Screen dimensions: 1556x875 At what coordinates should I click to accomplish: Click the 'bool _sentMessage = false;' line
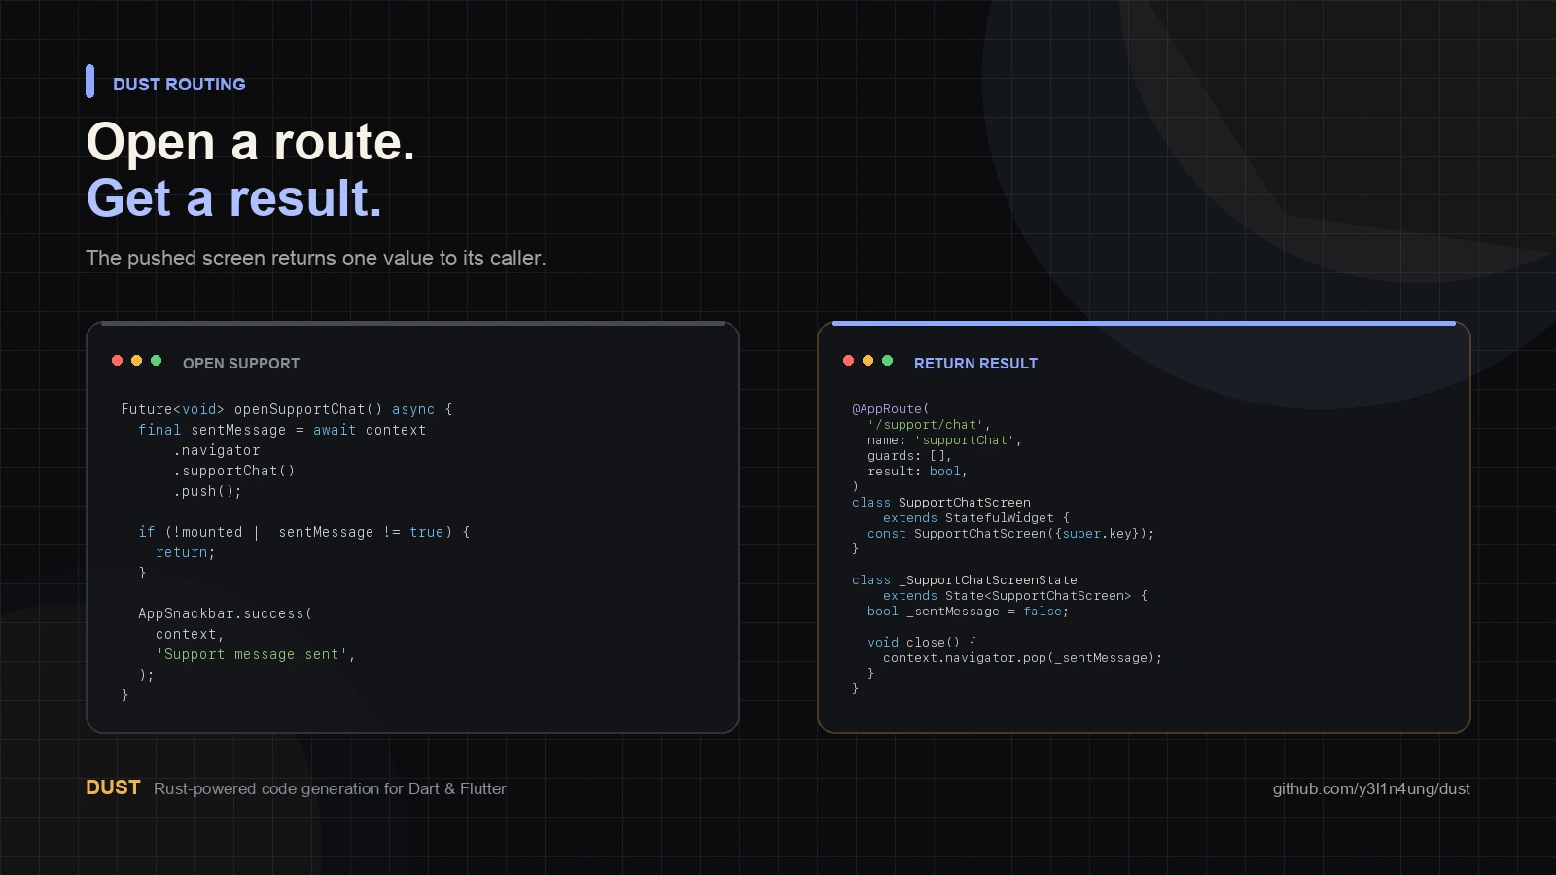click(968, 612)
